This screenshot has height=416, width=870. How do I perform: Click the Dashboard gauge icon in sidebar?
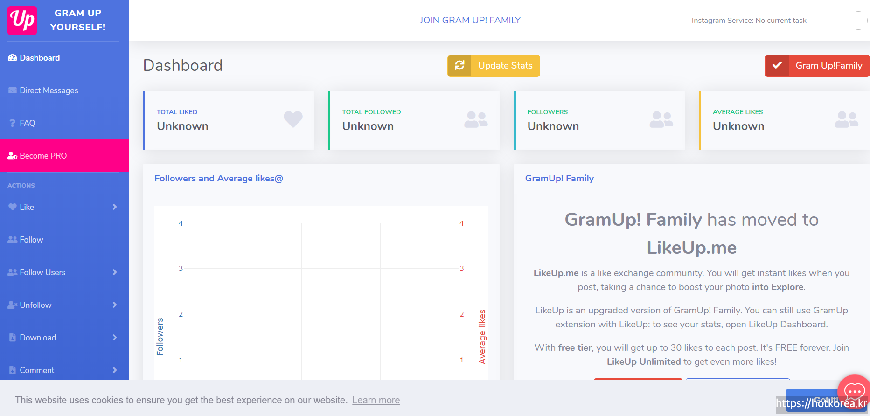(x=13, y=58)
